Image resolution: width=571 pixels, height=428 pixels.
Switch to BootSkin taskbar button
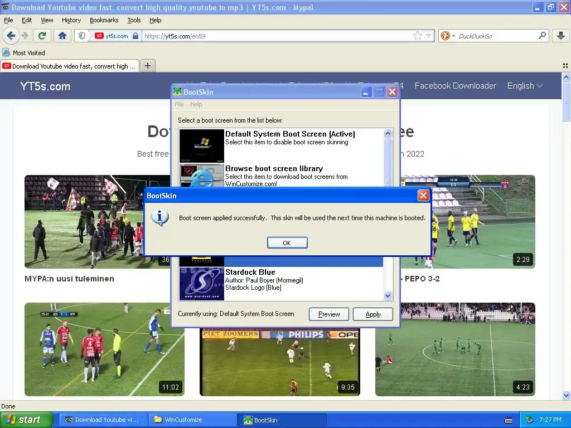282,420
